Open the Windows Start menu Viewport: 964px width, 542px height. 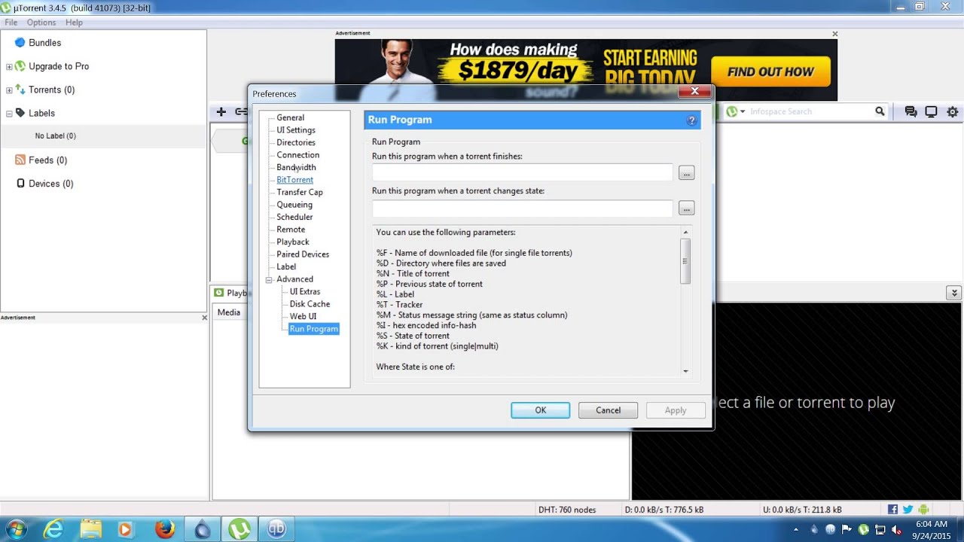point(15,529)
